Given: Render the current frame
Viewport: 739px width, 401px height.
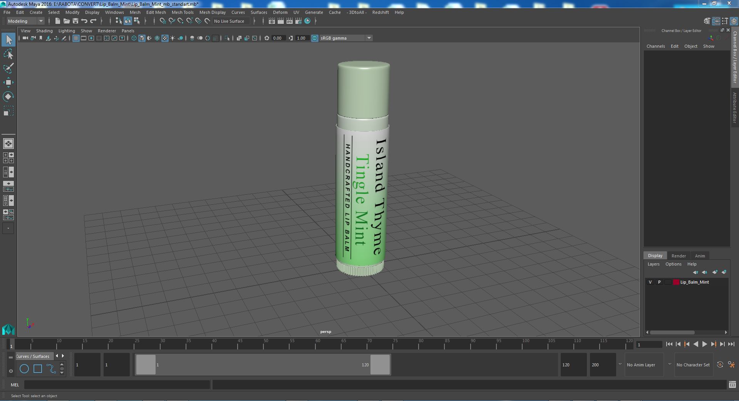Looking at the screenshot, I should [x=281, y=21].
